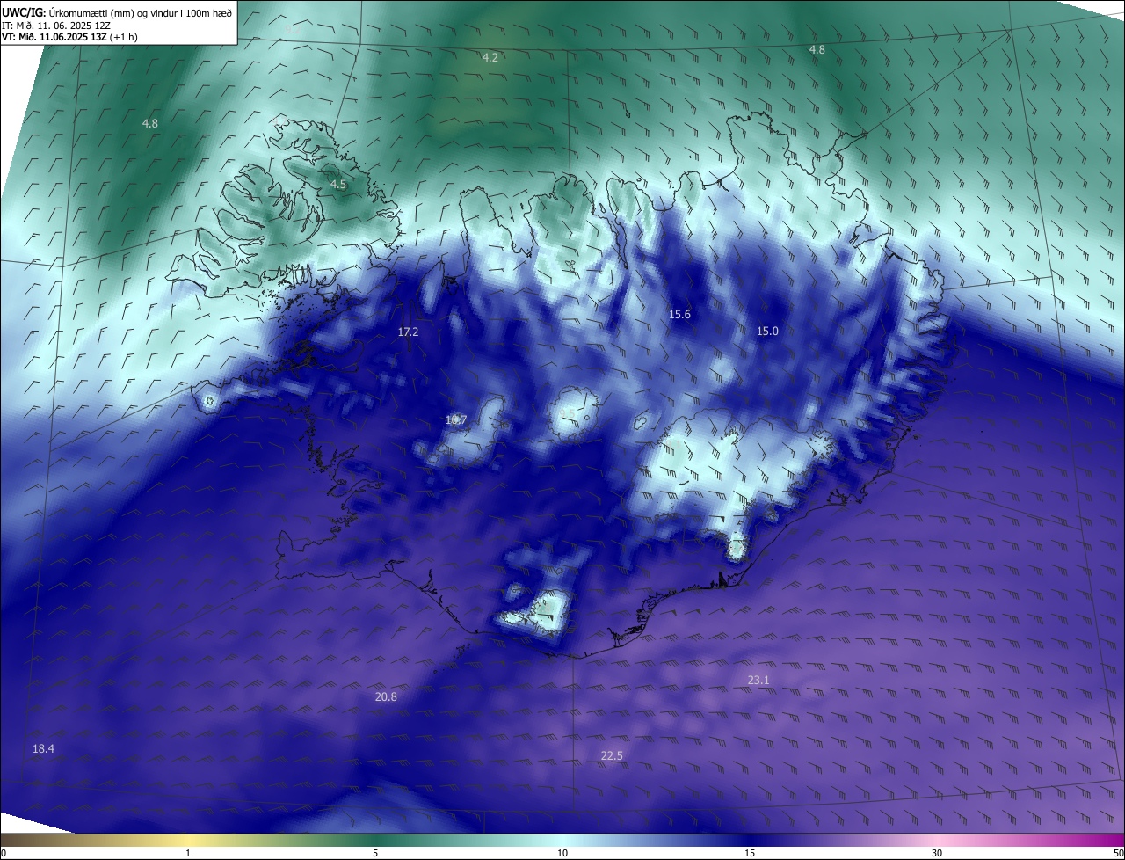The width and height of the screenshot is (1125, 860).
Task: Click the colorbar tick label 1
Action: tap(188, 853)
